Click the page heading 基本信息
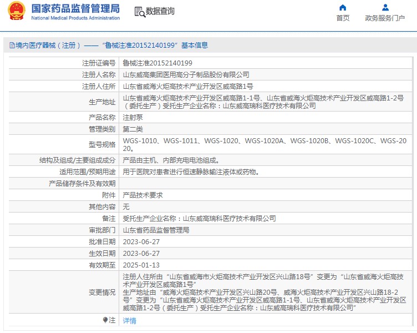The width and height of the screenshot is (417, 333). click(x=195, y=46)
